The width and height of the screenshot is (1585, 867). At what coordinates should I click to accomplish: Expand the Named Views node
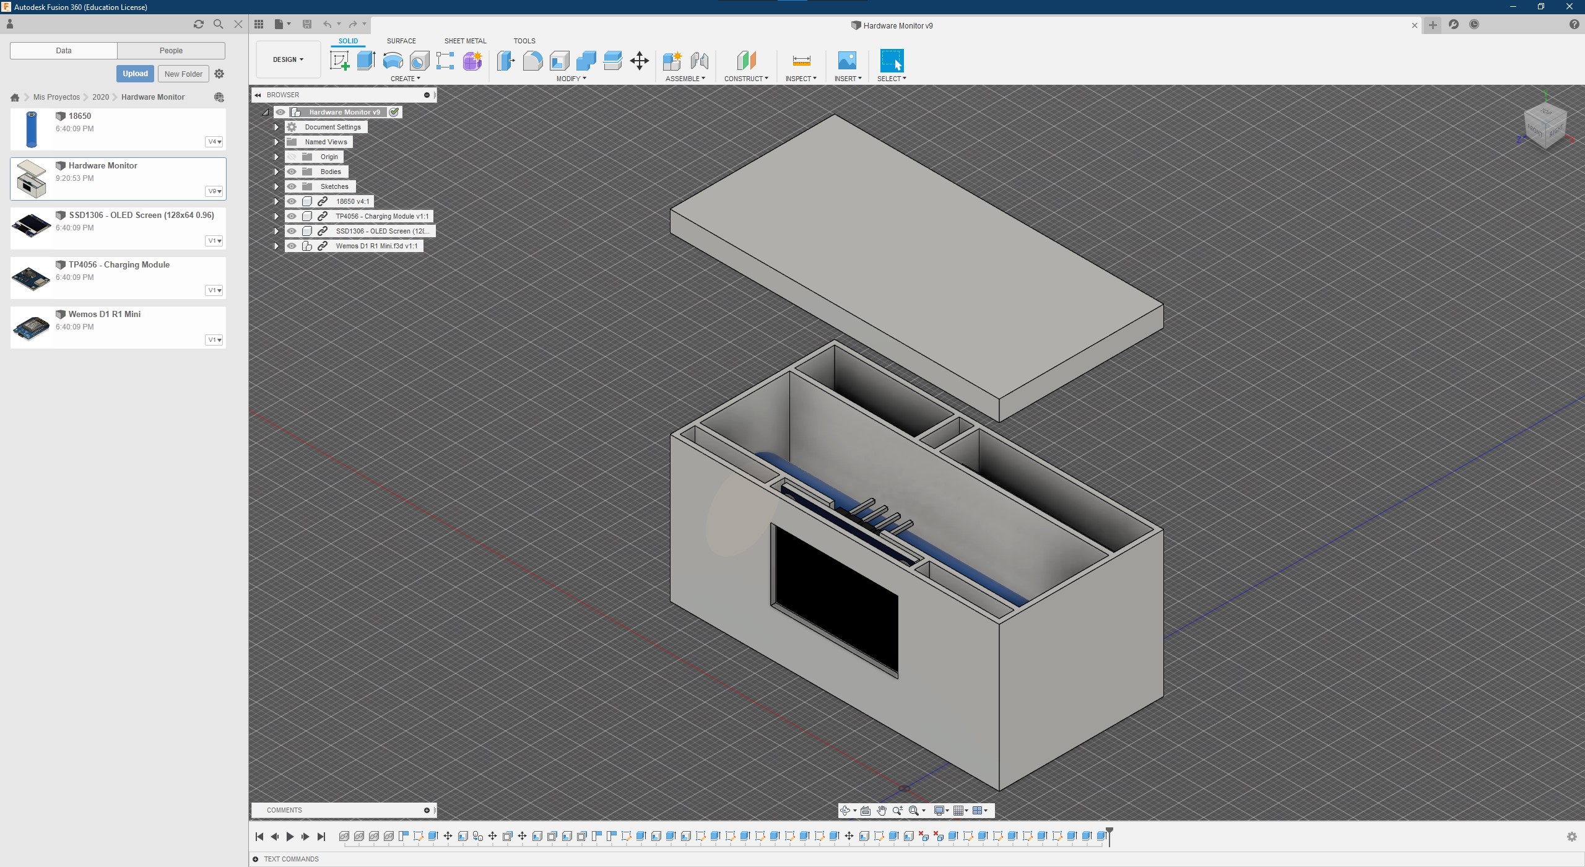276,142
